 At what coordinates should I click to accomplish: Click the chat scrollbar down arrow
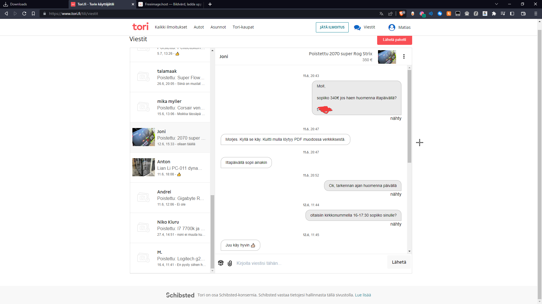(409, 251)
